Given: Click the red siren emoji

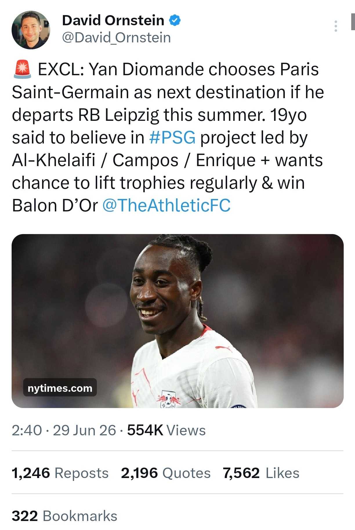Looking at the screenshot, I should coord(22,69).
